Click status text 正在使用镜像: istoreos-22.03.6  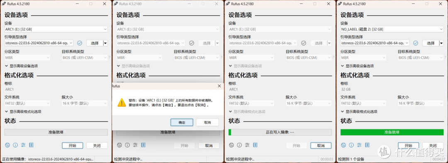click(x=47, y=159)
